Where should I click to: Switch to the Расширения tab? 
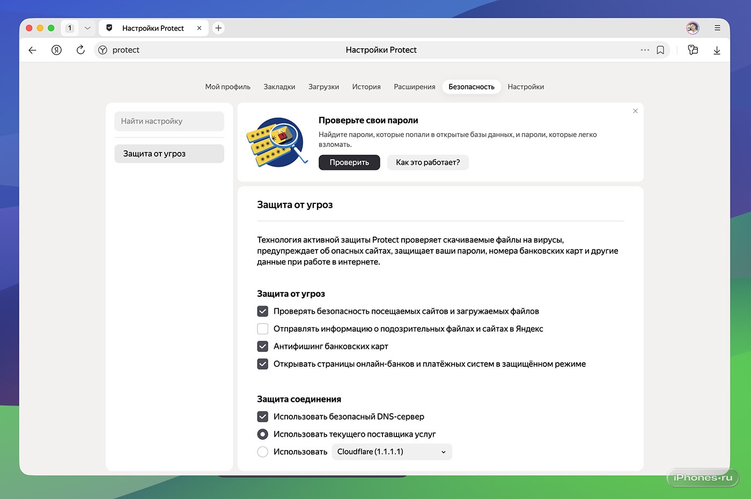[415, 87]
